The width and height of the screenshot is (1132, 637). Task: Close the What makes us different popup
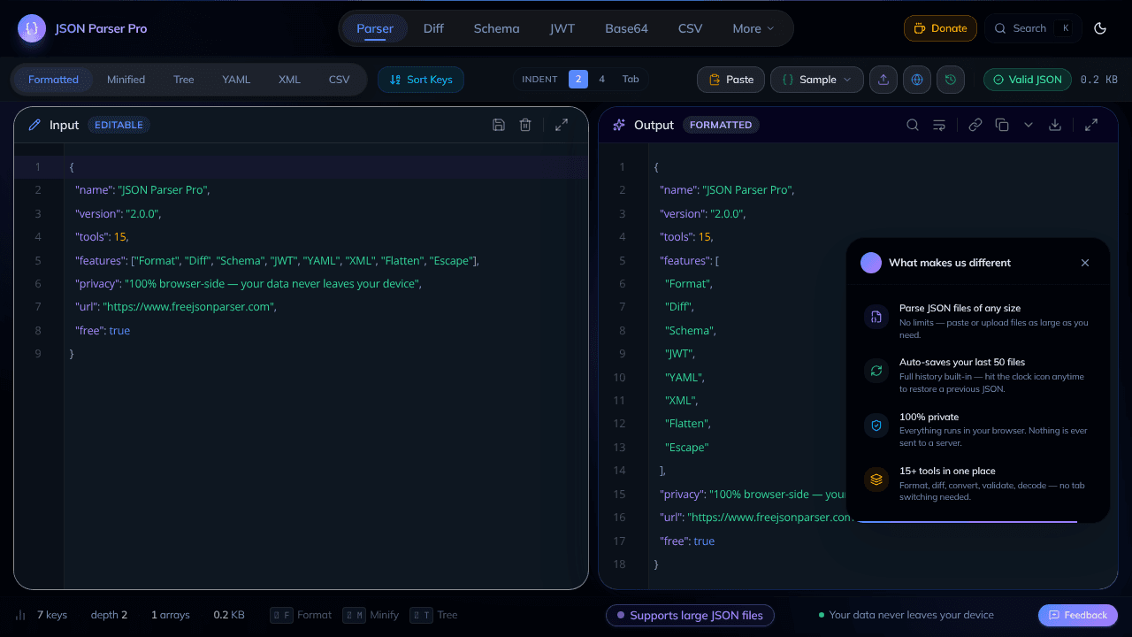1085,263
